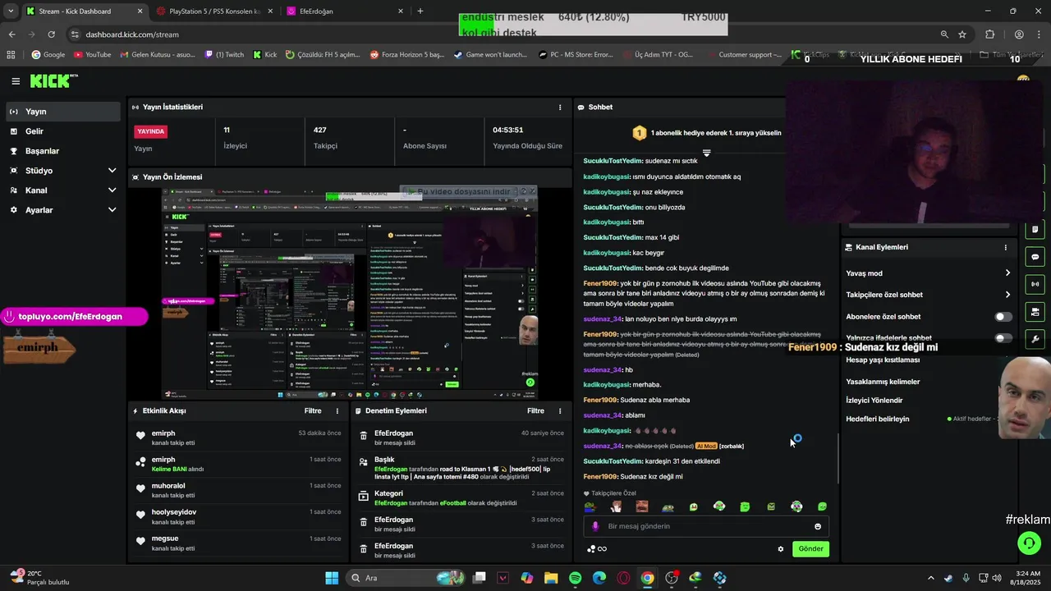
Task: Switch to PlayStation 5 browser tab
Action: 214,11
